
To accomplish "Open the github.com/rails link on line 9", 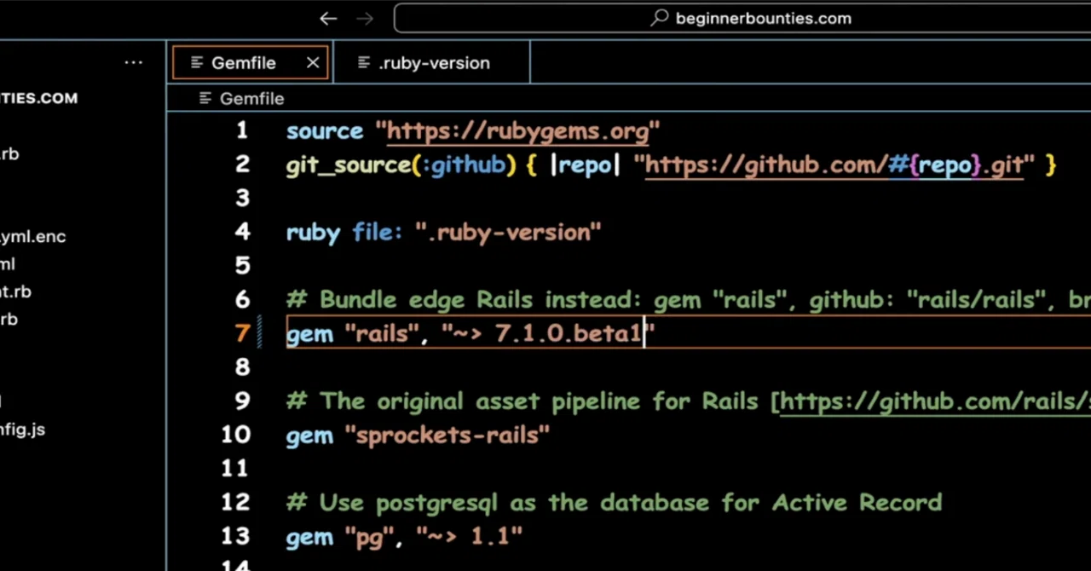I will [935, 401].
